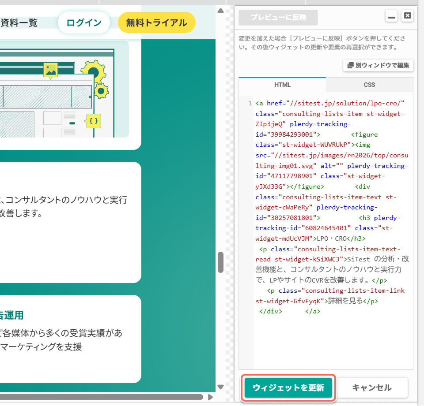The image size is (424, 406).
Task: Click the プレビューに反映 button
Action: [x=278, y=18]
